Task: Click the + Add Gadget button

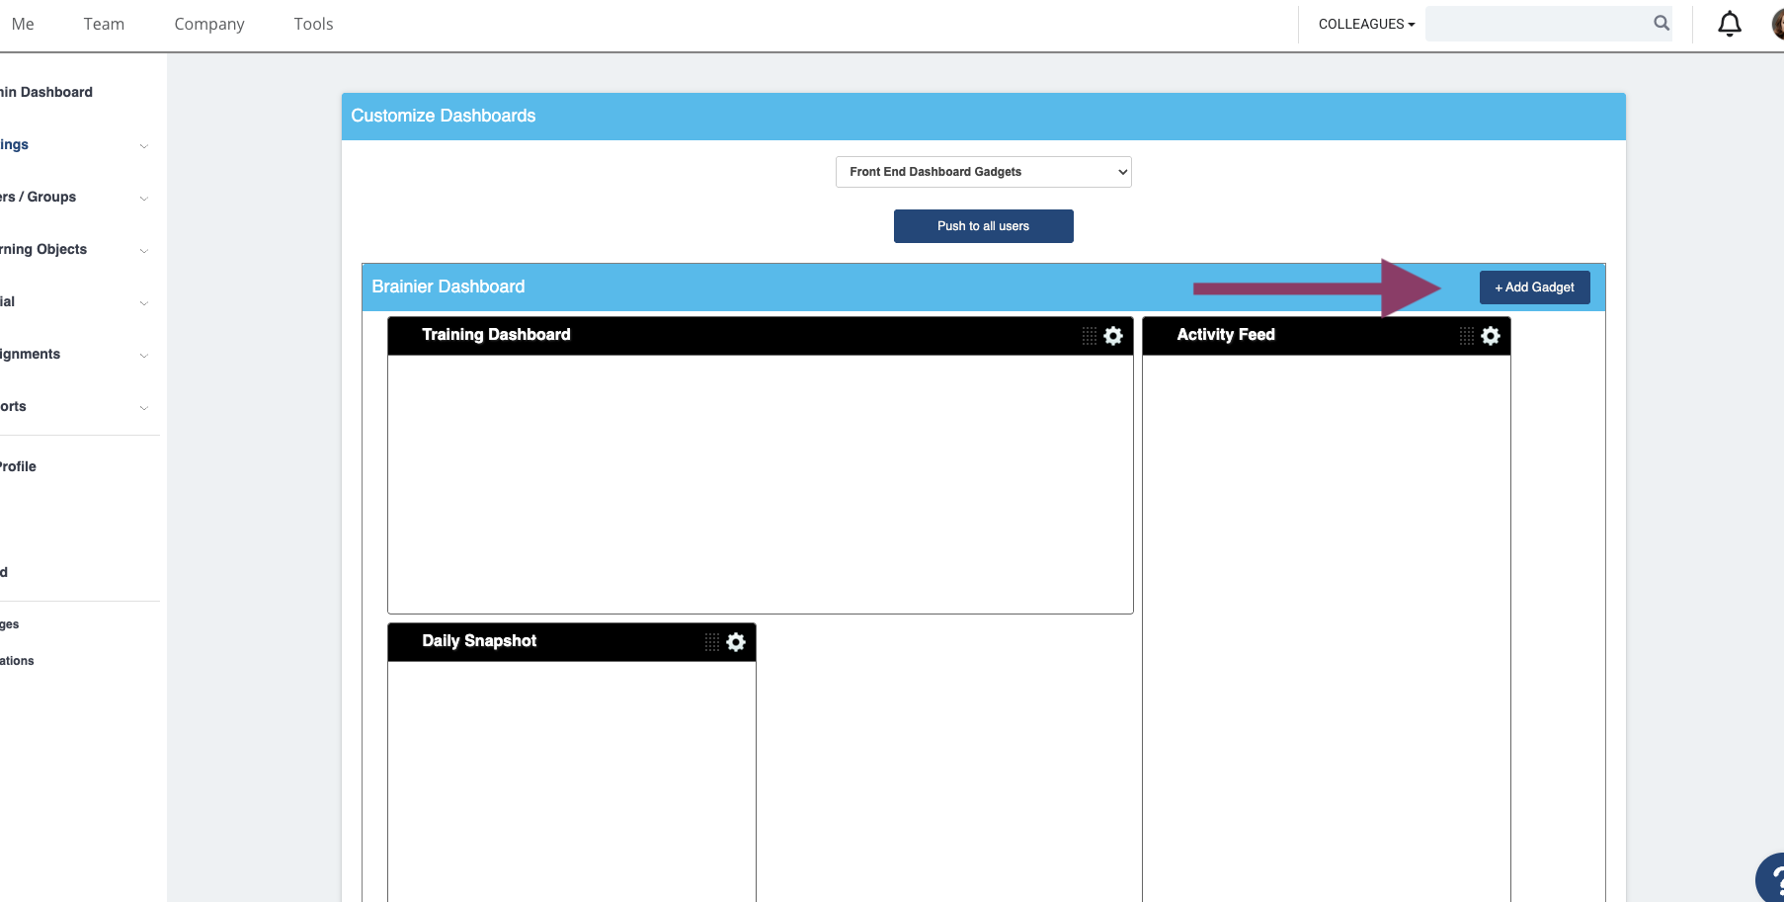Action: pos(1535,287)
